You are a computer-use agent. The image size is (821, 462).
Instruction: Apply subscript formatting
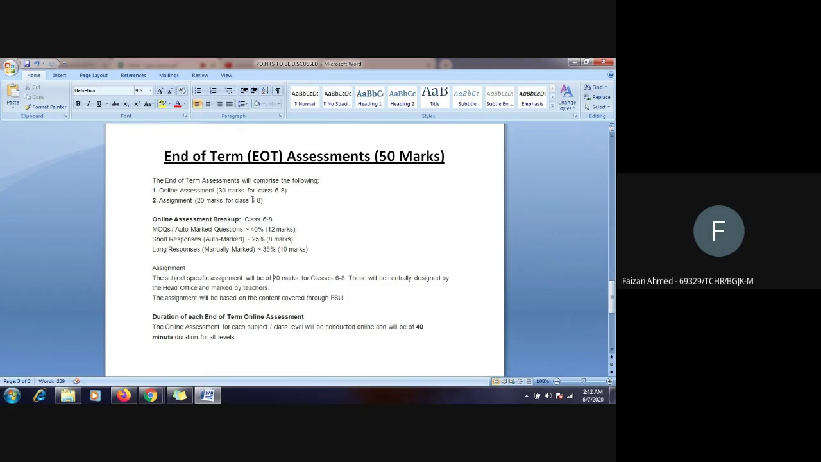(x=126, y=104)
